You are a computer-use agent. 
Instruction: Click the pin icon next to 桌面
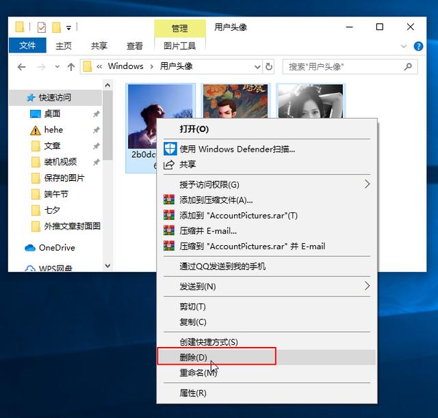pos(96,114)
